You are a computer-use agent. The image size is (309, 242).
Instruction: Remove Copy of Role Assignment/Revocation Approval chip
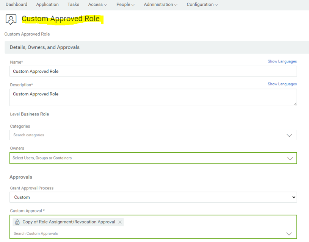point(120,222)
